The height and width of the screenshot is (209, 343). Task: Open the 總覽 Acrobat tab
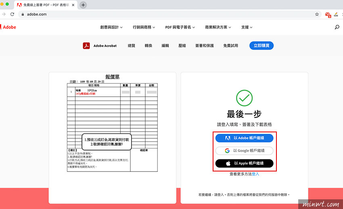[132, 46]
